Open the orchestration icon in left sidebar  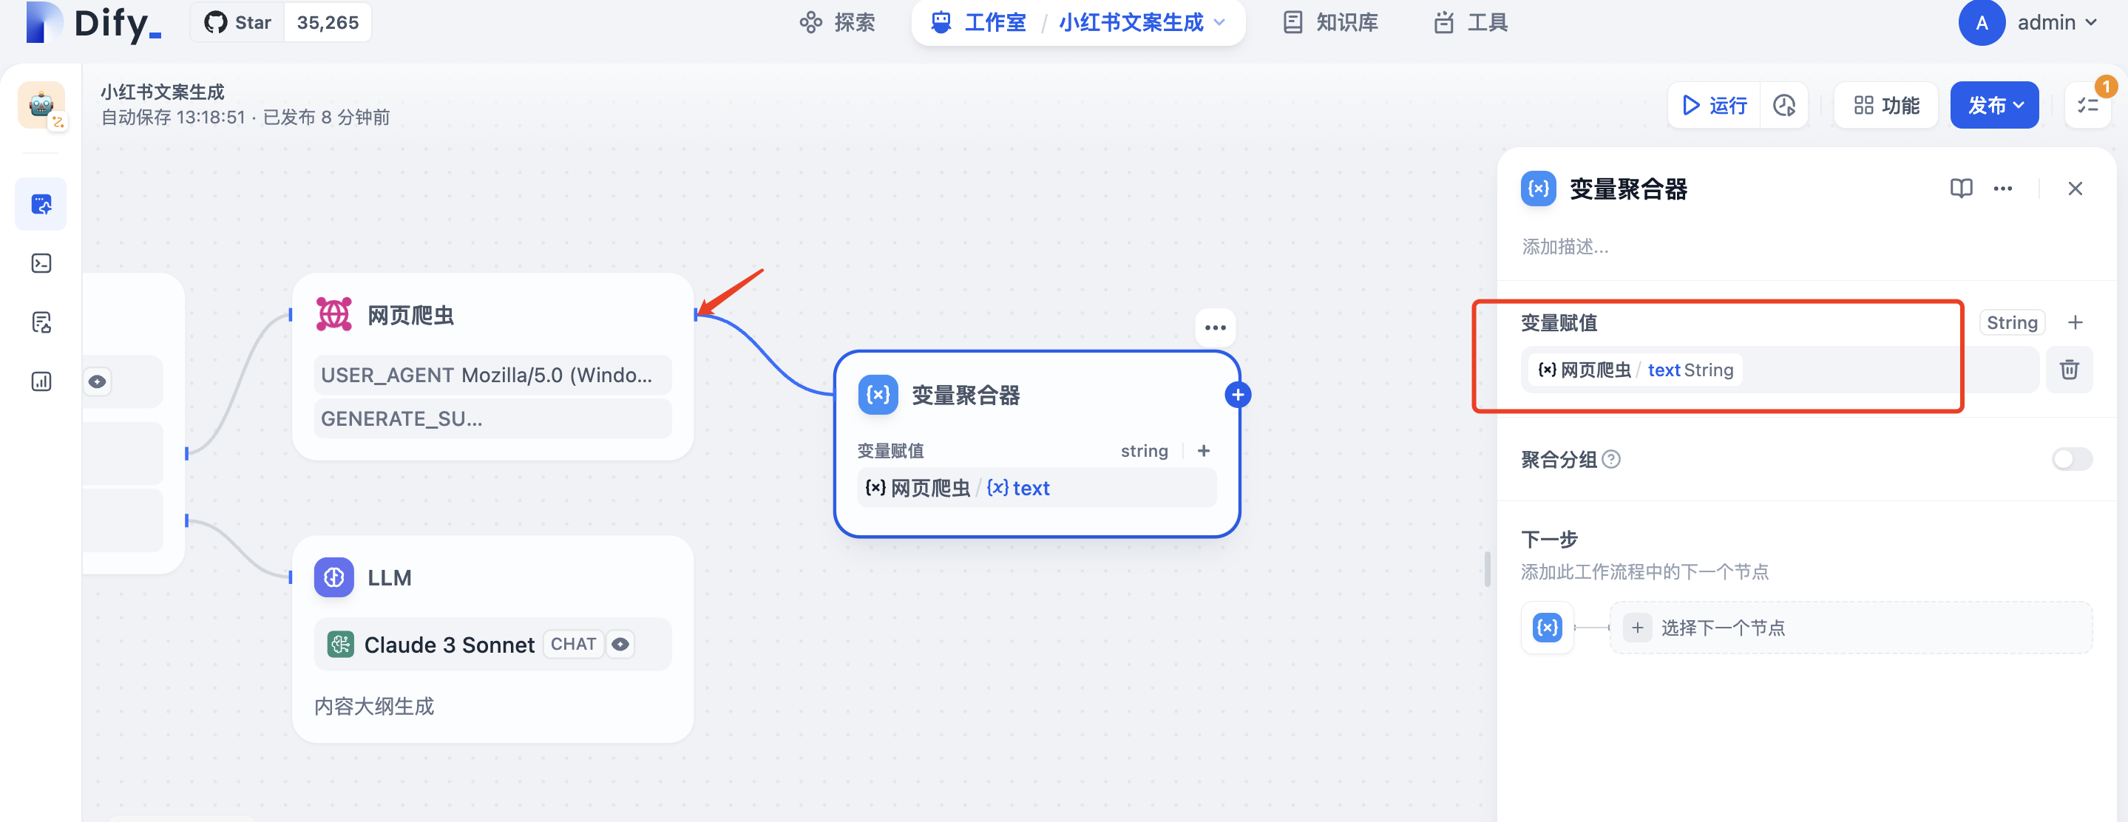[x=41, y=204]
